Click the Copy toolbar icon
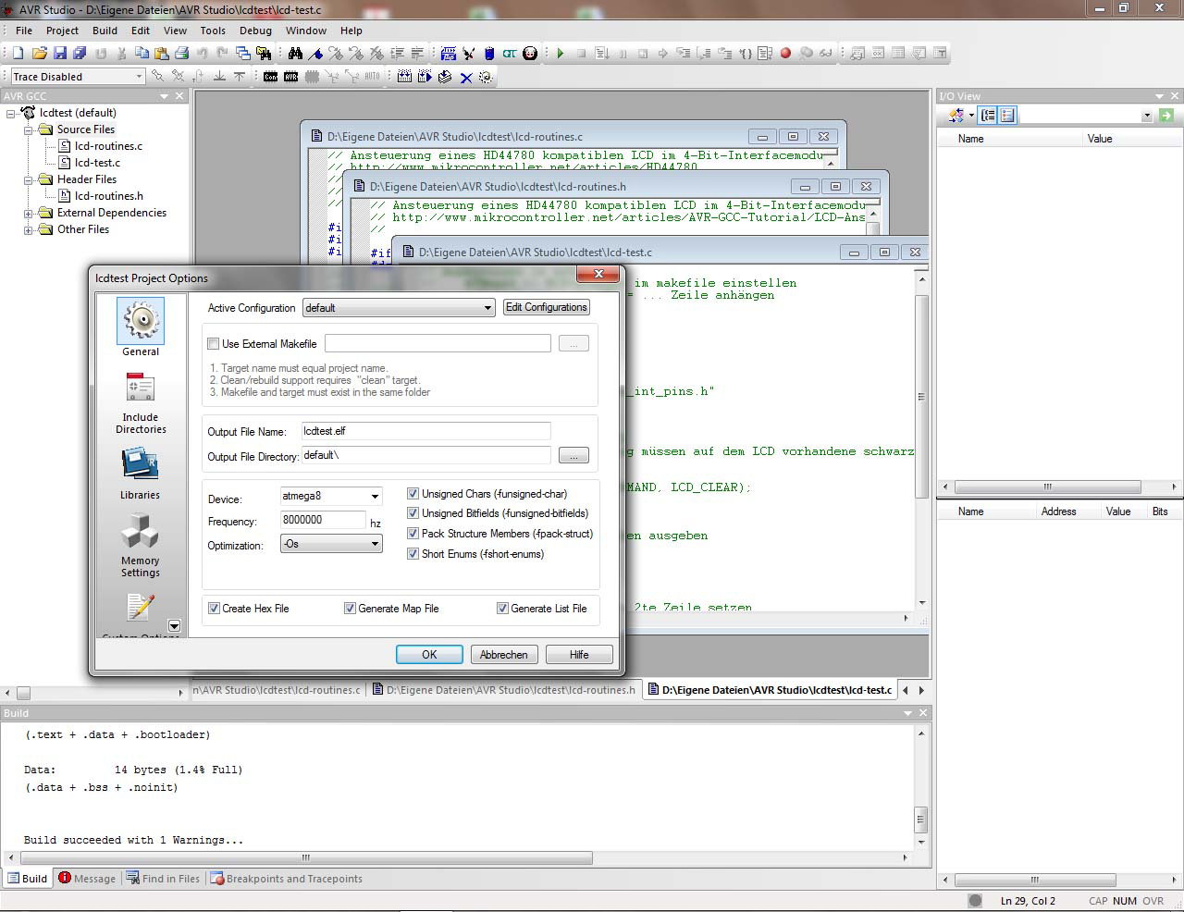Image resolution: width=1184 pixels, height=912 pixels. coord(142,53)
